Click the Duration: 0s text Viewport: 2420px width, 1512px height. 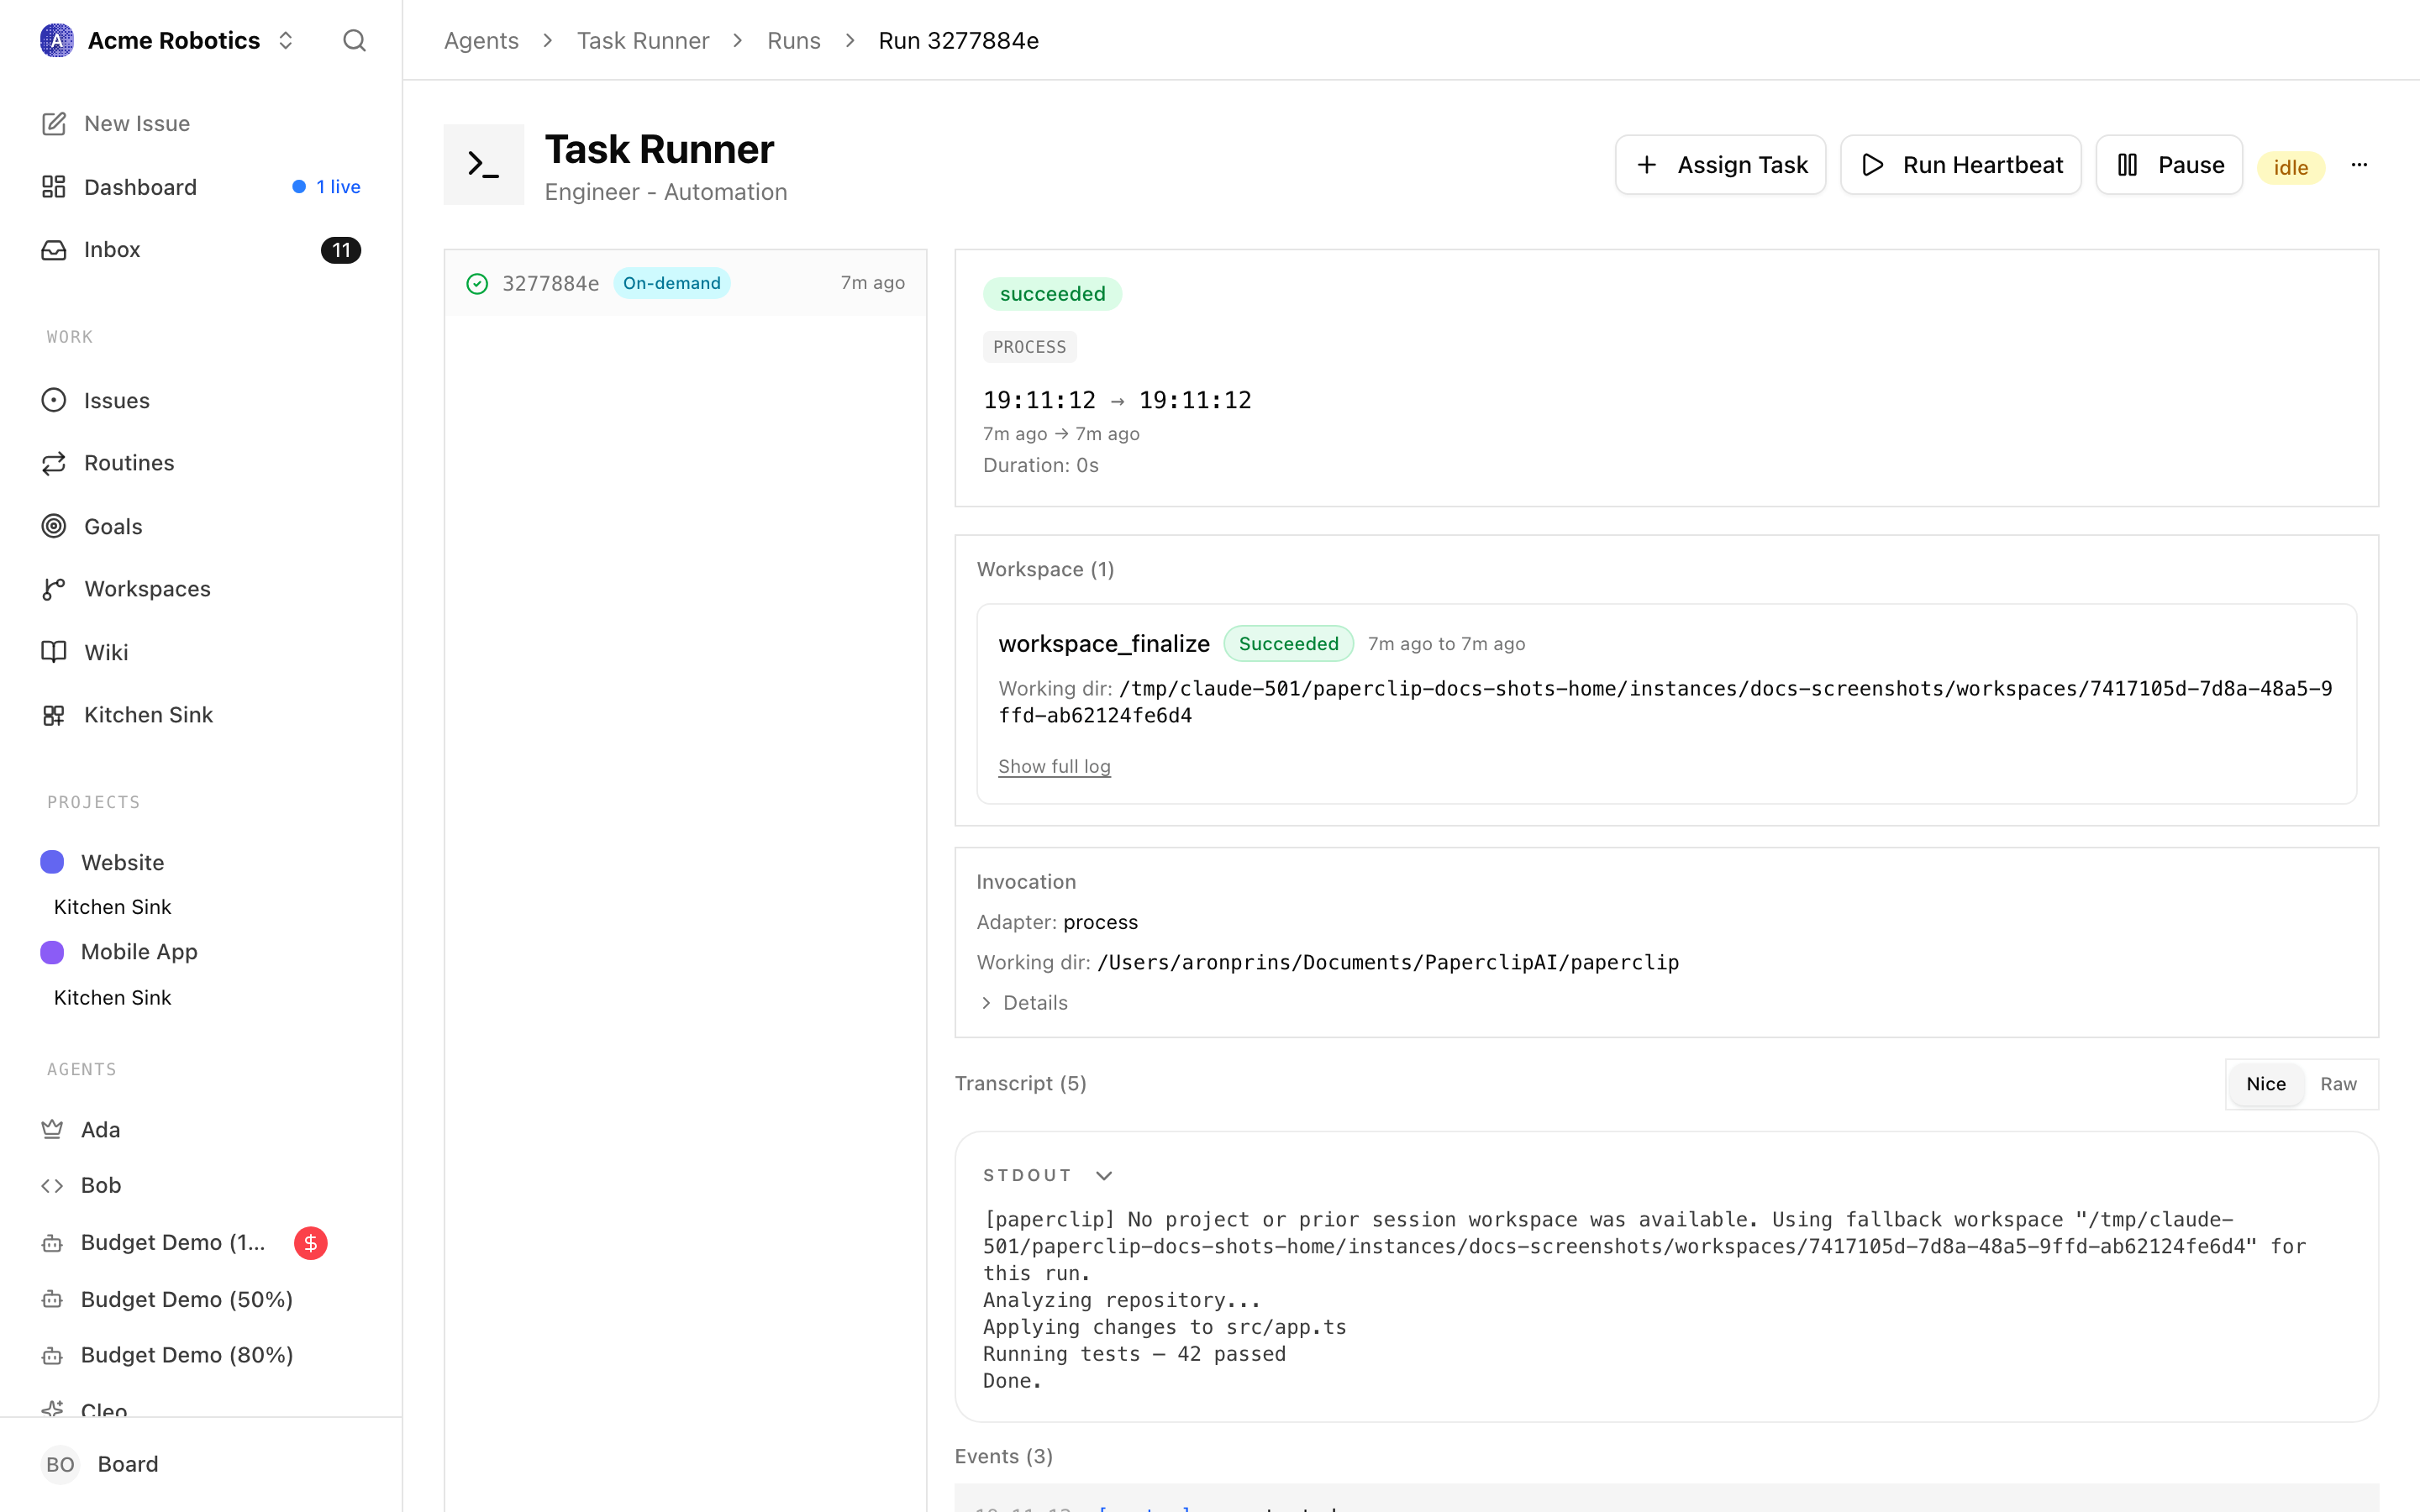click(1041, 465)
